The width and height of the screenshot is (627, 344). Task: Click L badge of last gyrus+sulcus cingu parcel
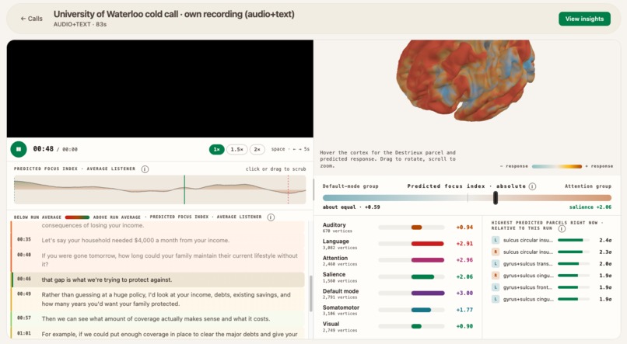tap(496, 299)
